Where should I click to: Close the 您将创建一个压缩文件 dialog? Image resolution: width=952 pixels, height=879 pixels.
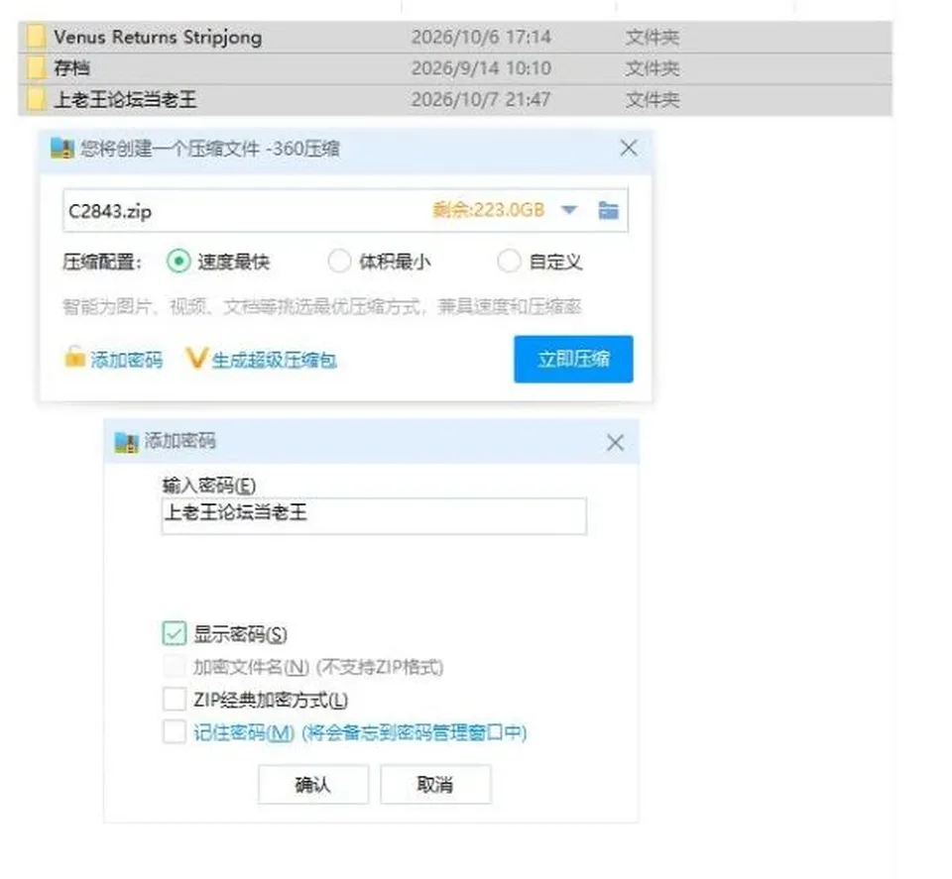[629, 148]
